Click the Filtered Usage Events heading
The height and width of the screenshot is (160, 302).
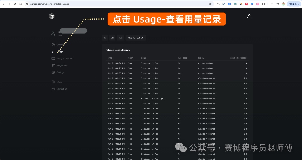pos(118,50)
